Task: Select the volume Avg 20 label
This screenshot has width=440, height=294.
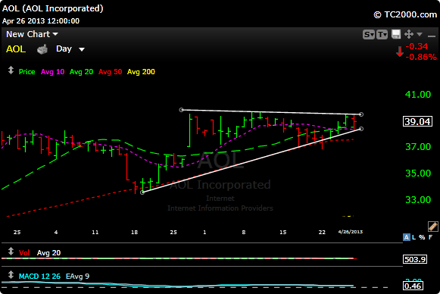Action: [x=48, y=253]
